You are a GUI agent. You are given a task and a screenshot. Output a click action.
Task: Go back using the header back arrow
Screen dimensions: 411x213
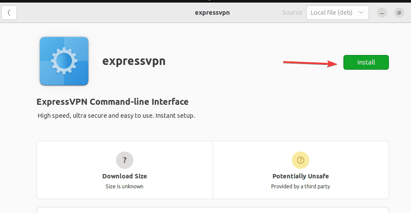[9, 13]
